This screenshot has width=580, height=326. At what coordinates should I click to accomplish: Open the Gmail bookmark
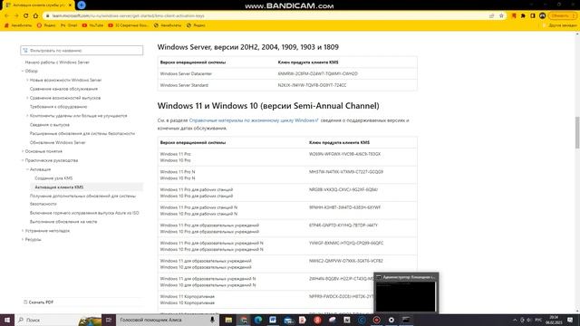point(69,25)
